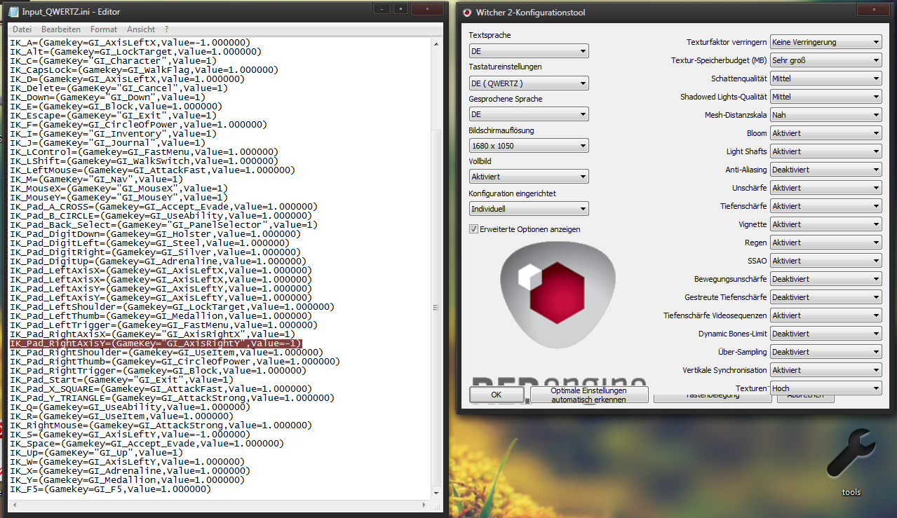This screenshot has height=518, width=897.
Task: Open the Tiefenschärfe Videosequenzen dropdown
Action: pos(825,315)
